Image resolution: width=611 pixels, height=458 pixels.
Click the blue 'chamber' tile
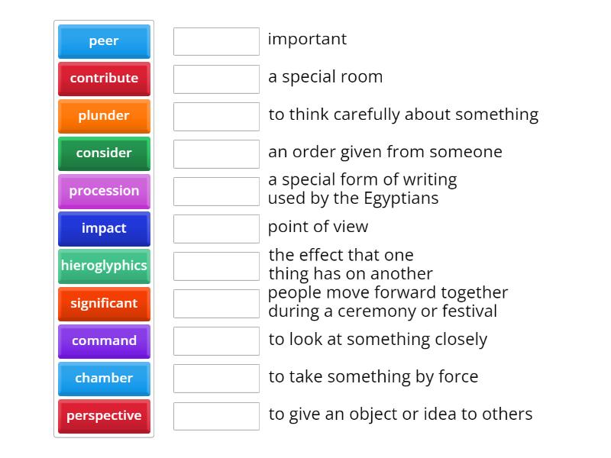pyautogui.click(x=104, y=378)
